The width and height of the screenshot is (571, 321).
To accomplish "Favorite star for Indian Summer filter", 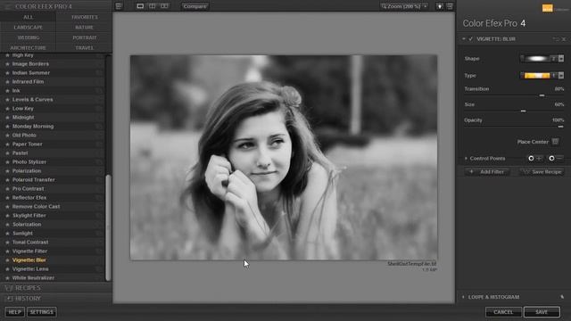I will tap(7, 73).
